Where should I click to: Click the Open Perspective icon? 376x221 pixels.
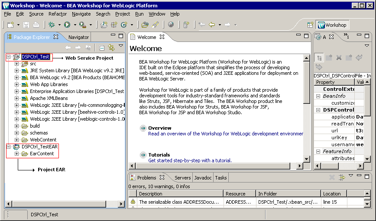coord(310,25)
